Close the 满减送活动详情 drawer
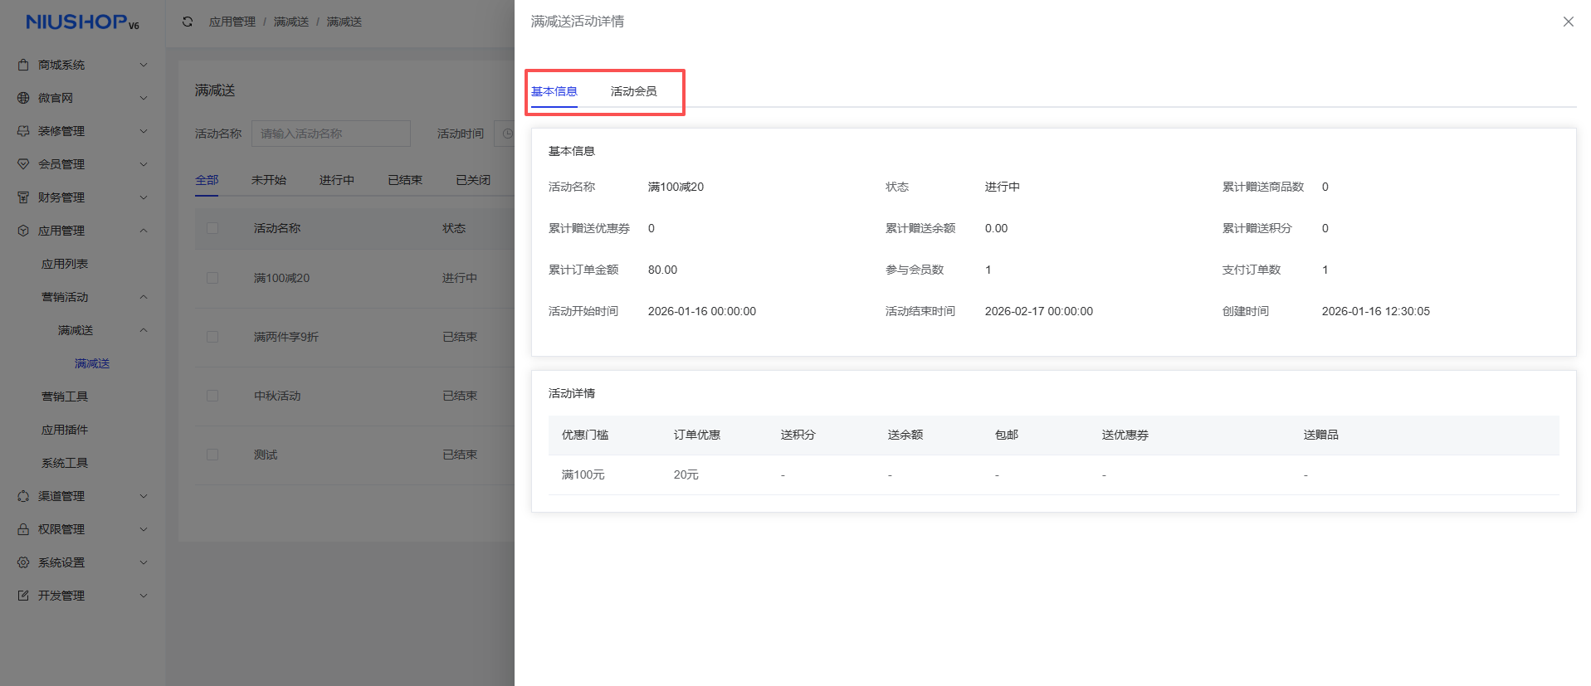 tap(1568, 22)
